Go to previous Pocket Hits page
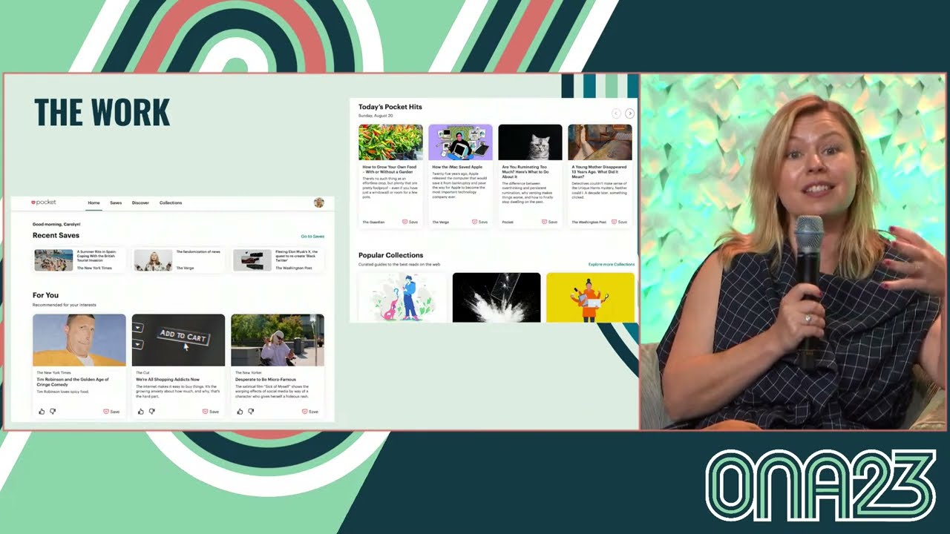The height and width of the screenshot is (534, 950). (616, 113)
